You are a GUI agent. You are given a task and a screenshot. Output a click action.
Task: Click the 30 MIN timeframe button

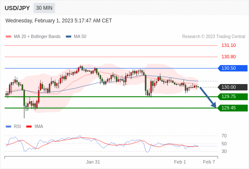44,8
